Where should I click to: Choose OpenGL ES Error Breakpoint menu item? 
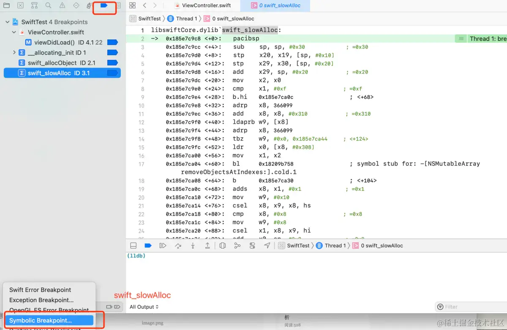coord(49,310)
